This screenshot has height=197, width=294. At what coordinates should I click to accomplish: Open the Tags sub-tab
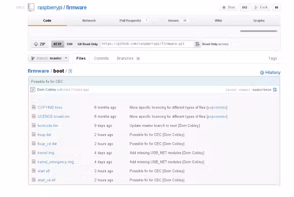pyautogui.click(x=272, y=58)
